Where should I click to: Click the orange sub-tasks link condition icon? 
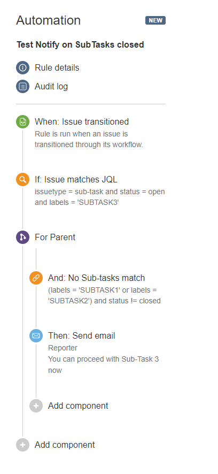(36, 278)
